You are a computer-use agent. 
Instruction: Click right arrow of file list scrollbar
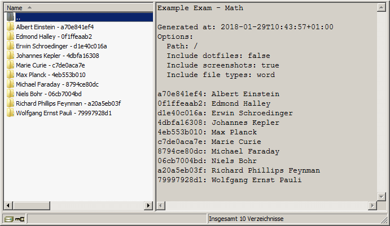pos(148,205)
